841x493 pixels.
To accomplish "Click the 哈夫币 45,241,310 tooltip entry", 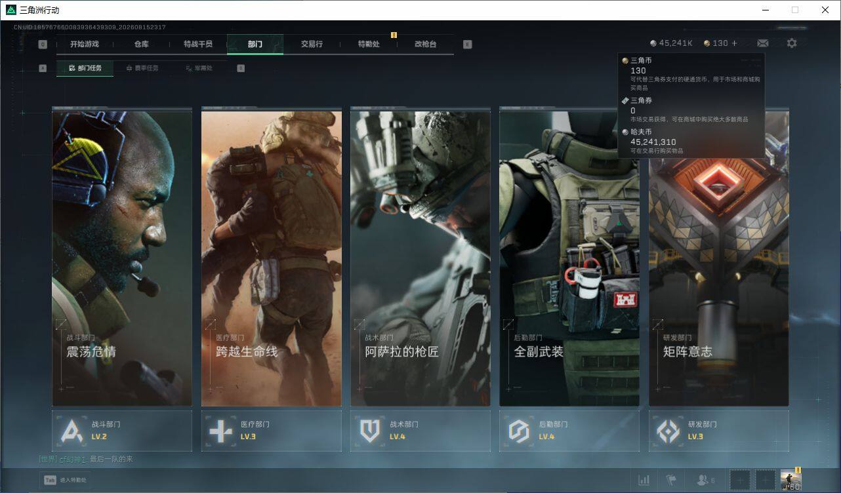I will coord(691,141).
